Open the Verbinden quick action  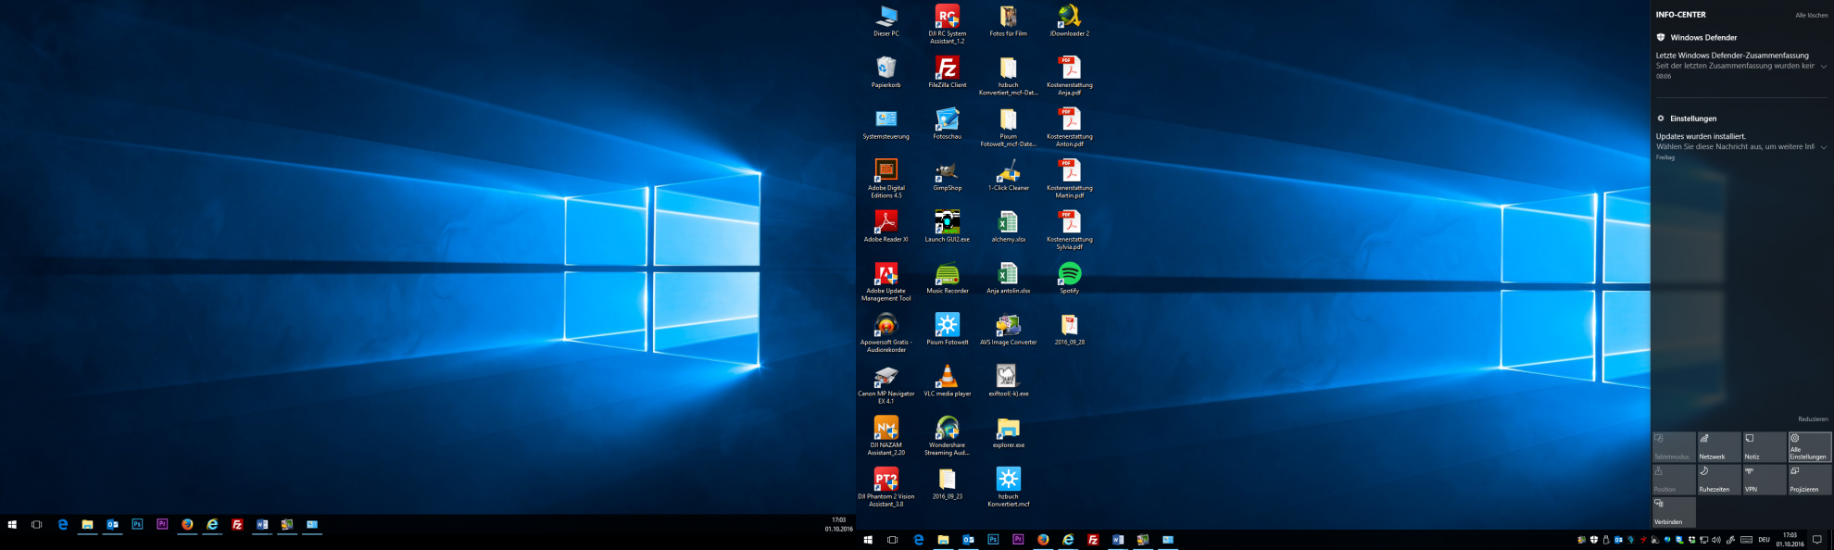tap(1673, 511)
